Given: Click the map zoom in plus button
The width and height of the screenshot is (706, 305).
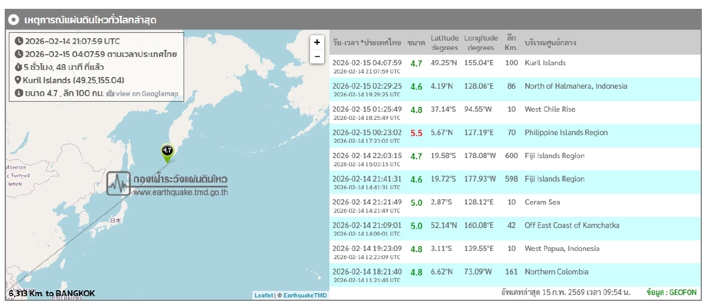Looking at the screenshot, I should coord(317,42).
